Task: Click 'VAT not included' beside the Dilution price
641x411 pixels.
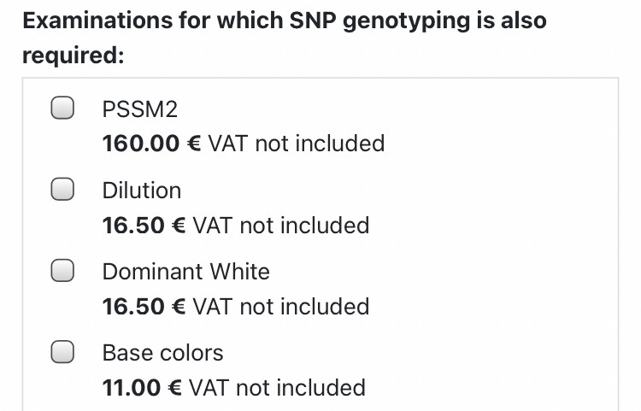Action: coord(281,226)
